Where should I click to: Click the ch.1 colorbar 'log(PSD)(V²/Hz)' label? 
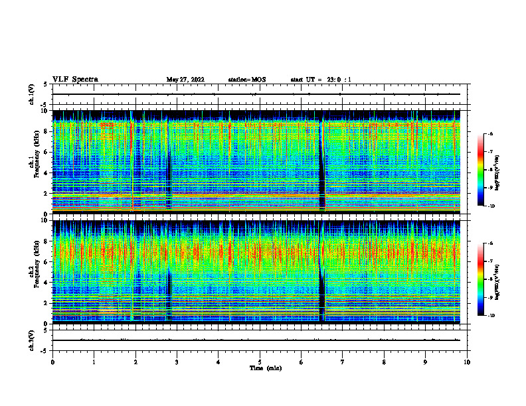497,173
